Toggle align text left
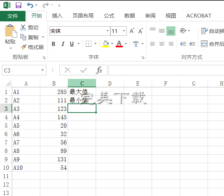 pos(153,43)
